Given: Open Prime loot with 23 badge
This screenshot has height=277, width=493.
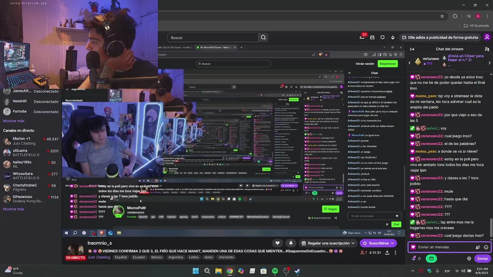Looking at the screenshot, I should [362, 37].
